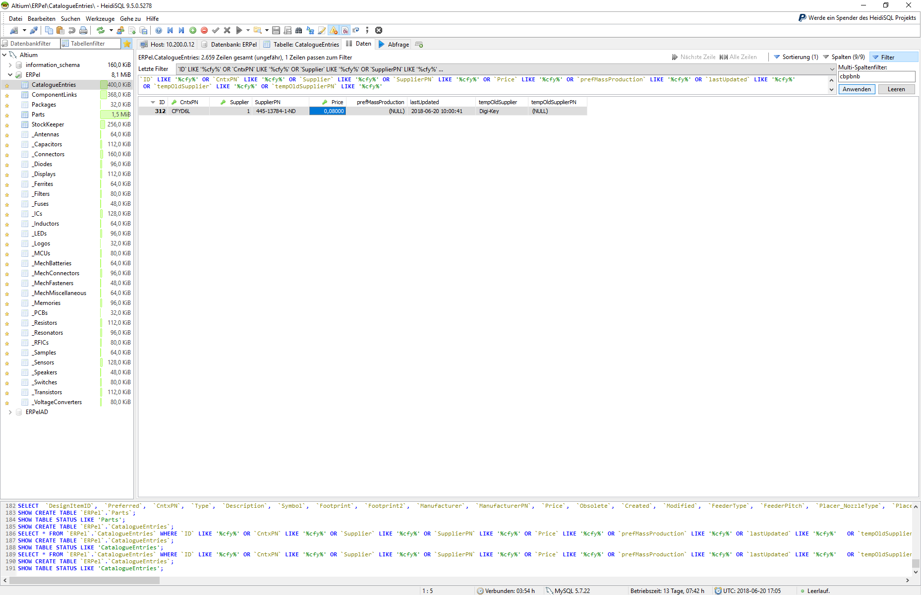Post pending changes with the checkmark icon
This screenshot has height=595, width=921.
pyautogui.click(x=215, y=30)
